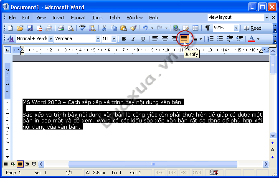
Task: Align text to the right
Action: [x=175, y=38]
